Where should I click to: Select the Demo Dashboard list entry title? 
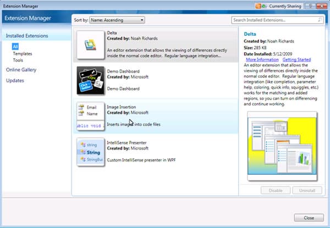[123, 71]
